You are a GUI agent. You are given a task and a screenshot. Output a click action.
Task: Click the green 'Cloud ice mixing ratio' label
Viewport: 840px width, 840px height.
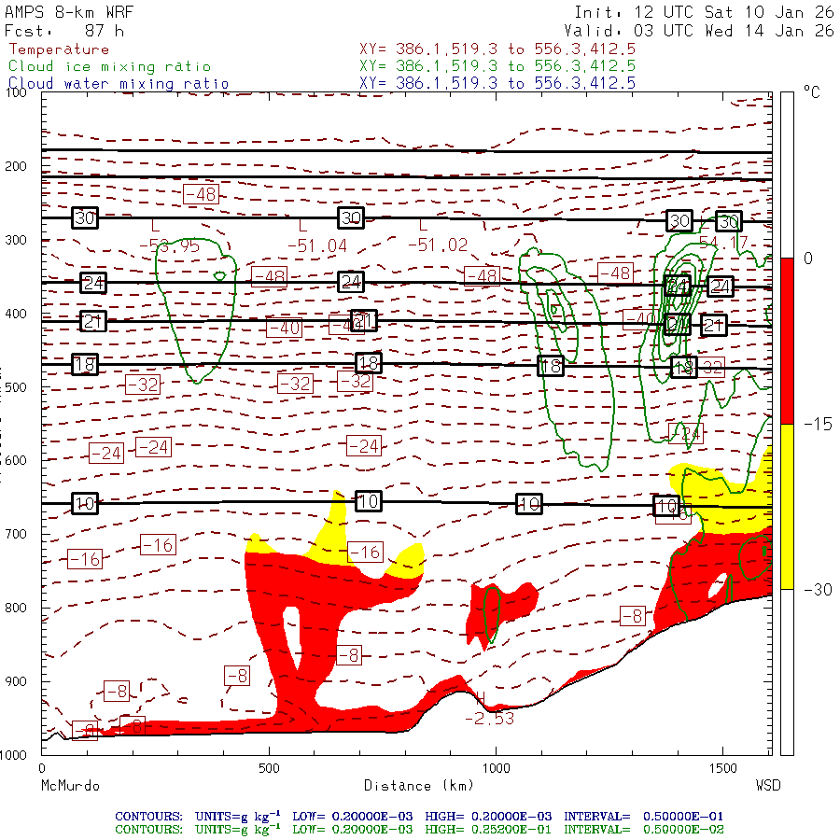110,66
